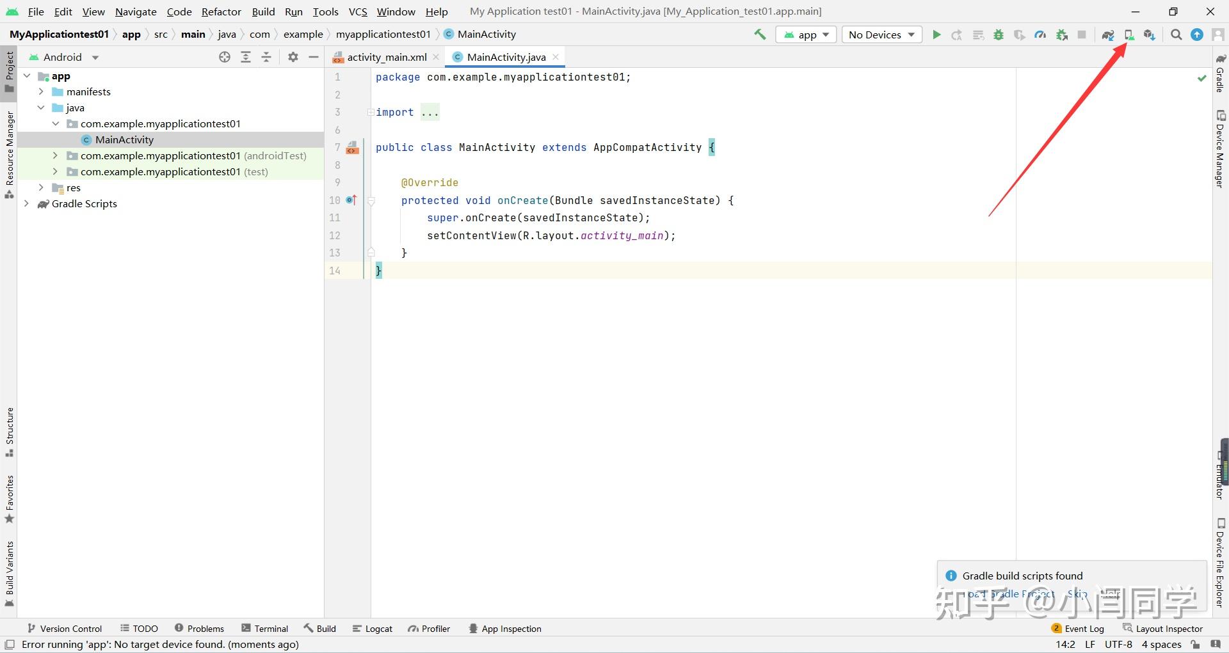
Task: Switch to activity_main.xml tab
Action: coord(387,57)
